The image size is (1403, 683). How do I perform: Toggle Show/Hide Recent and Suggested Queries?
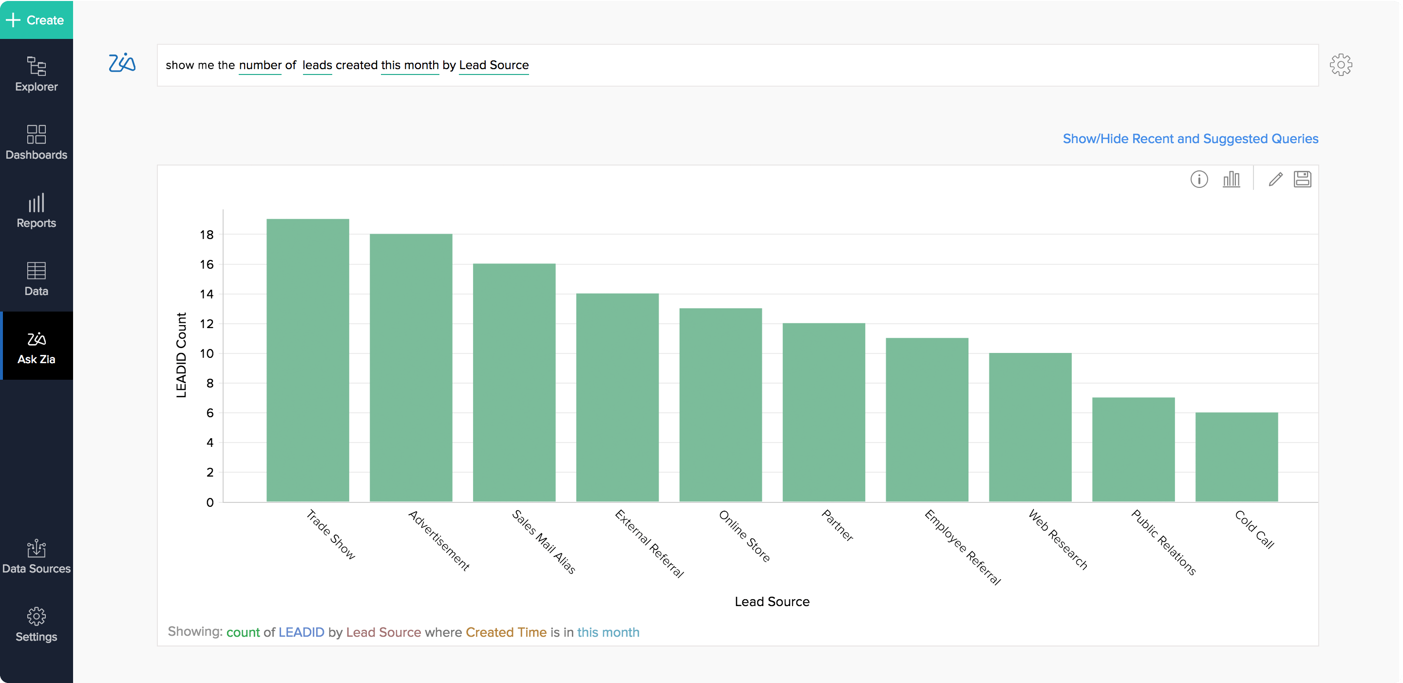point(1190,139)
